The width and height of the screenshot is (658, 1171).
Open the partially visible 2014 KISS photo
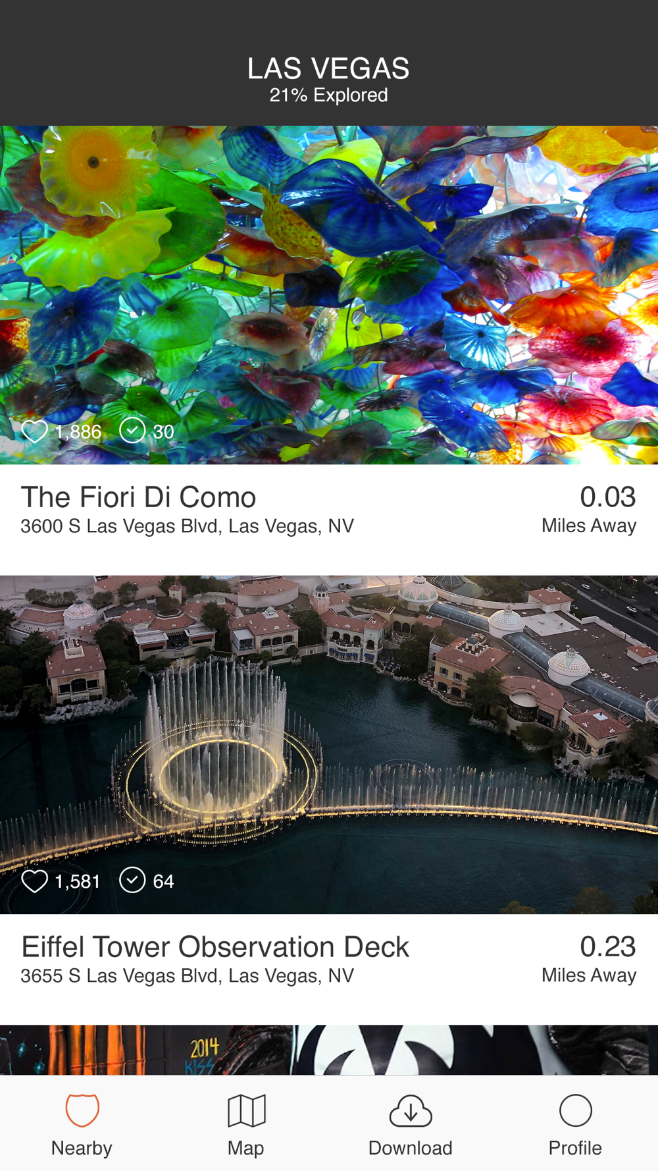[329, 1050]
